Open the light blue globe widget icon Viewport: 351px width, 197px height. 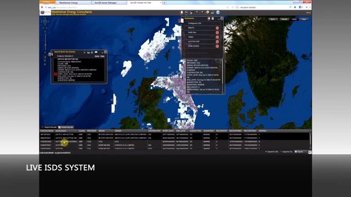point(218,13)
